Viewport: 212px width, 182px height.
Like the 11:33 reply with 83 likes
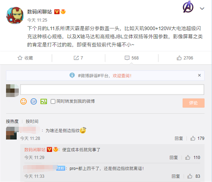pyautogui.click(x=190, y=176)
